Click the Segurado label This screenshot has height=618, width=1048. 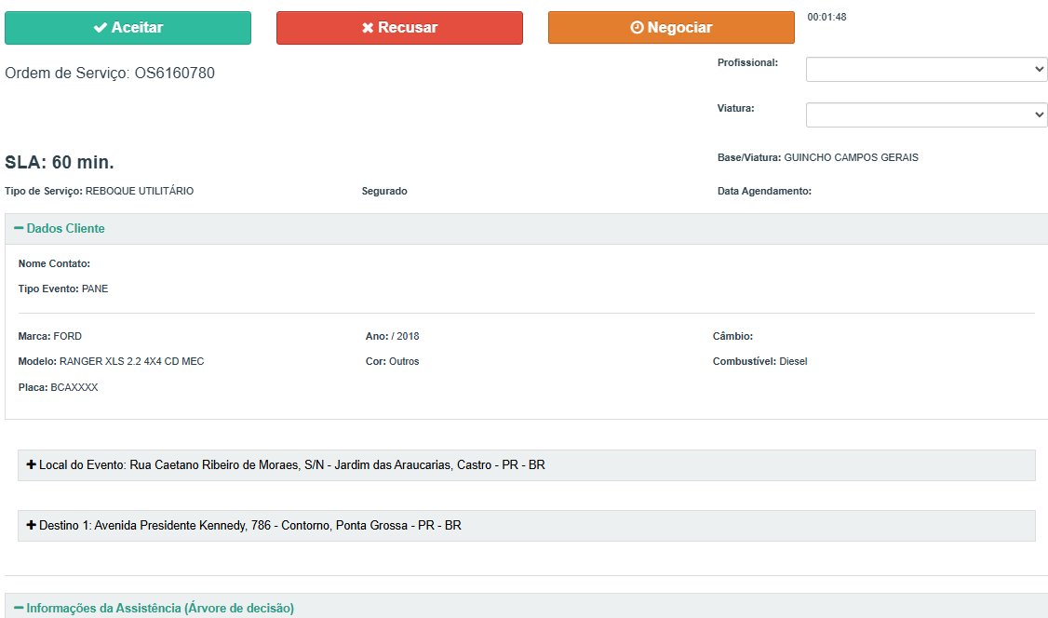(x=384, y=191)
